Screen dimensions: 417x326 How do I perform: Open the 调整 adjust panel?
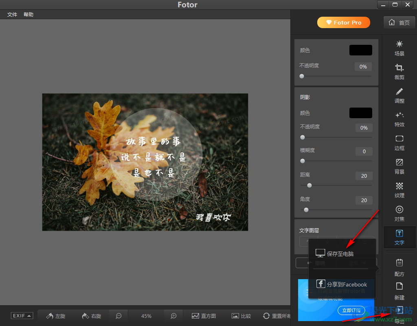point(399,95)
